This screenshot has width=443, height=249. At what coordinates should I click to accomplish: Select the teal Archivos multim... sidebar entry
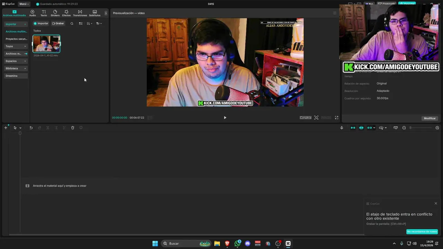point(16,31)
